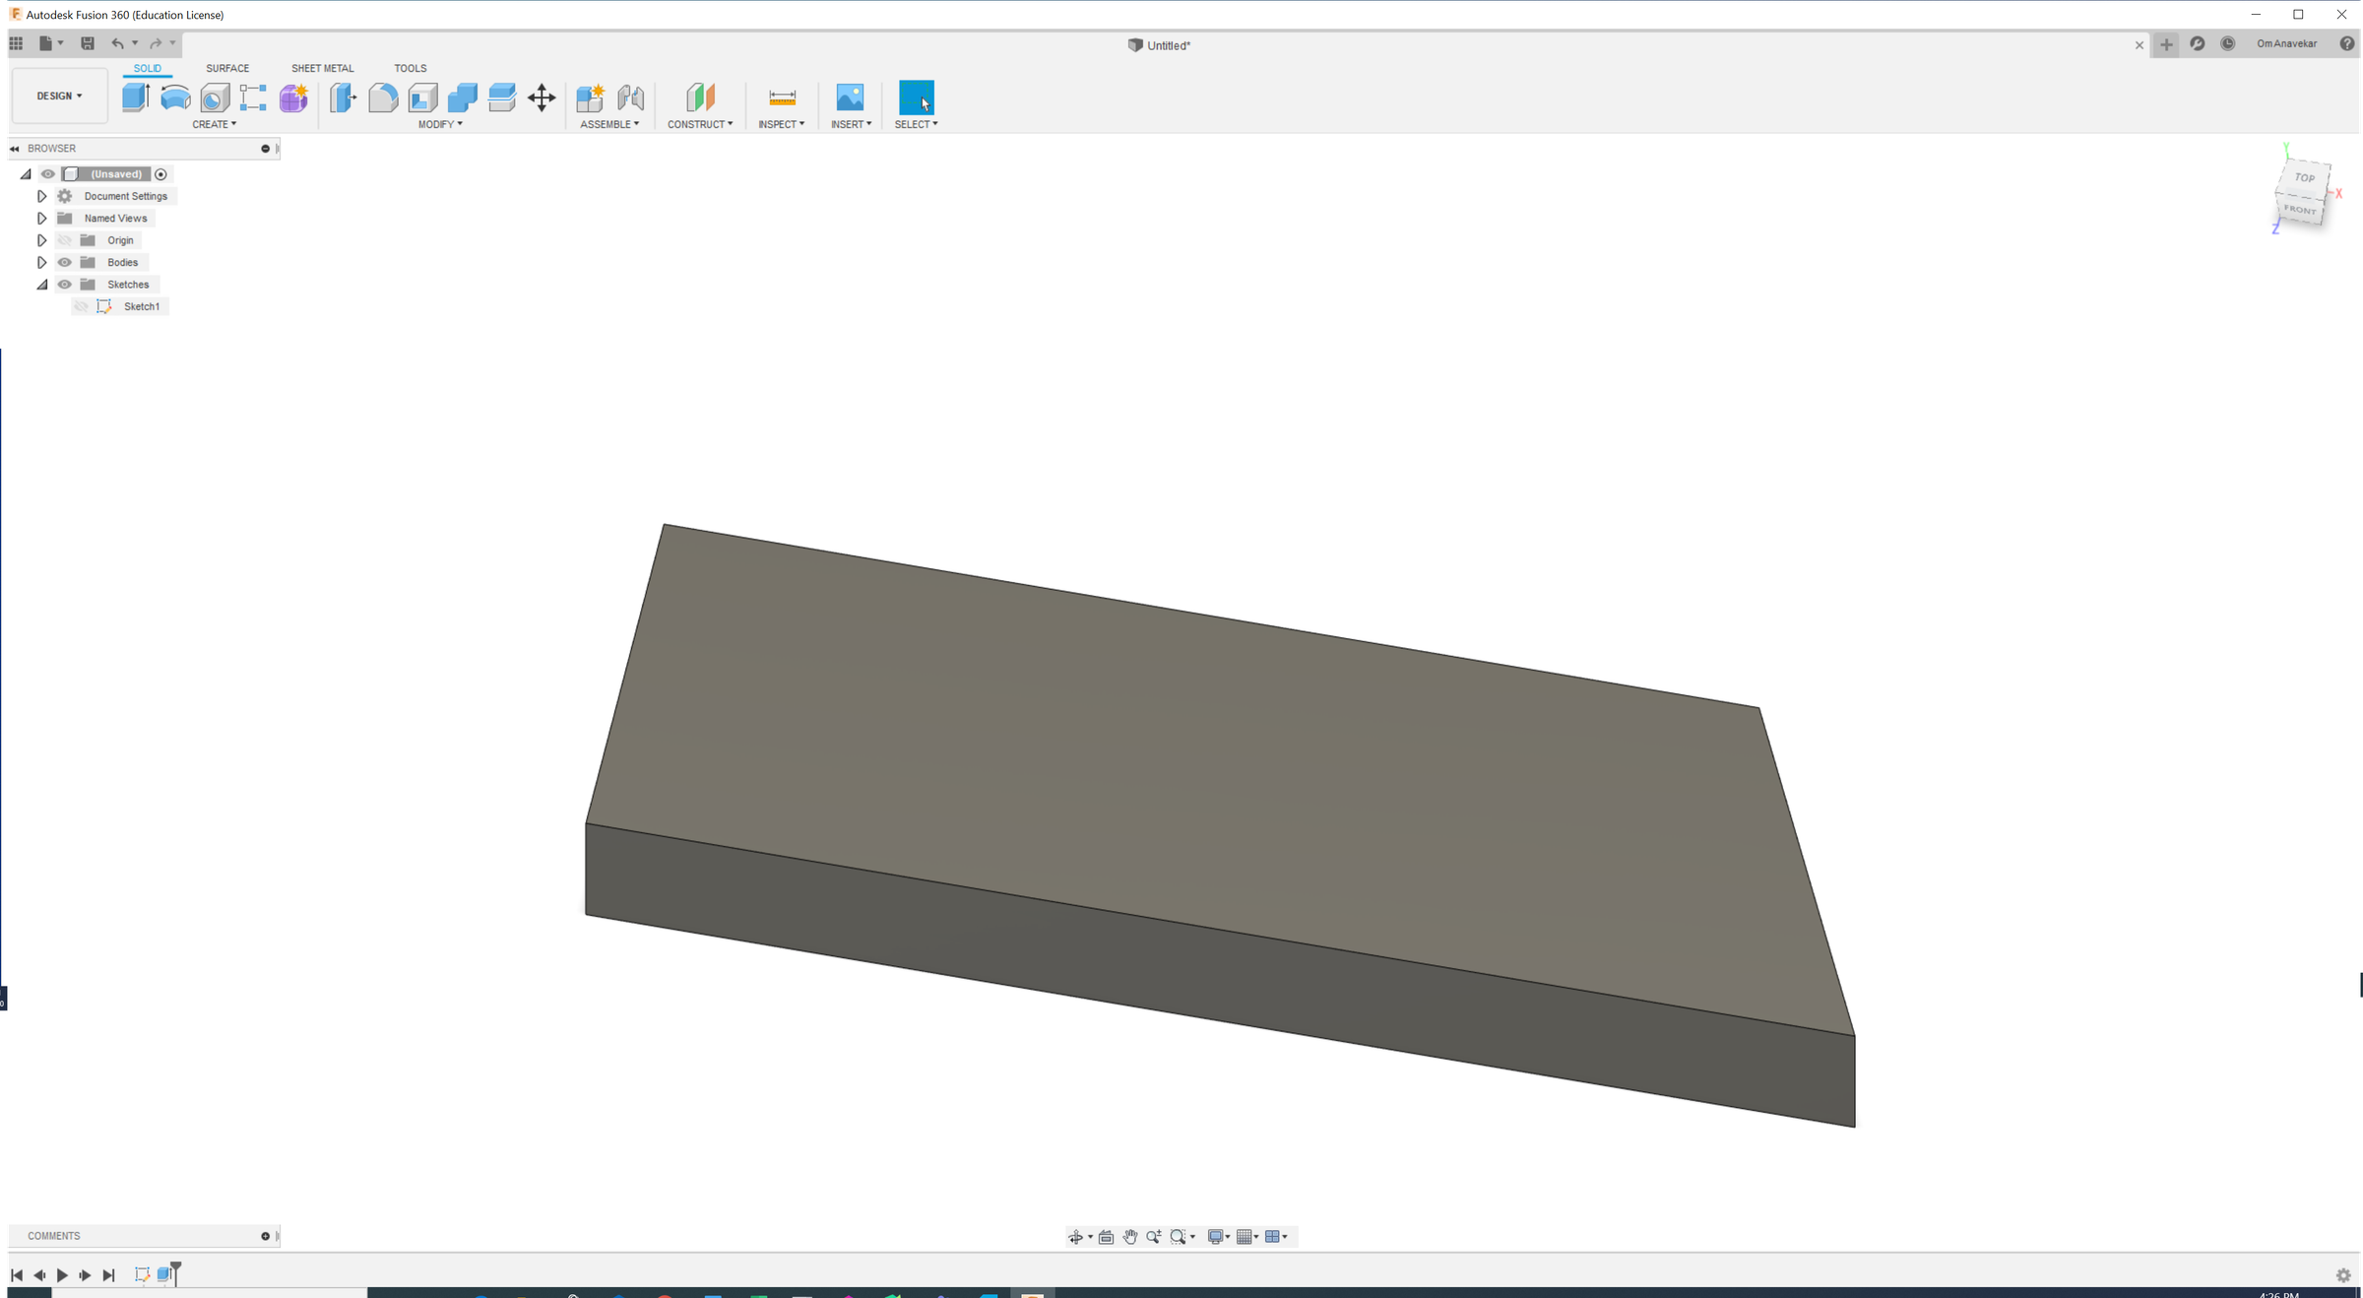The image size is (2363, 1298).
Task: Switch to the SURFACE tab
Action: 227,68
